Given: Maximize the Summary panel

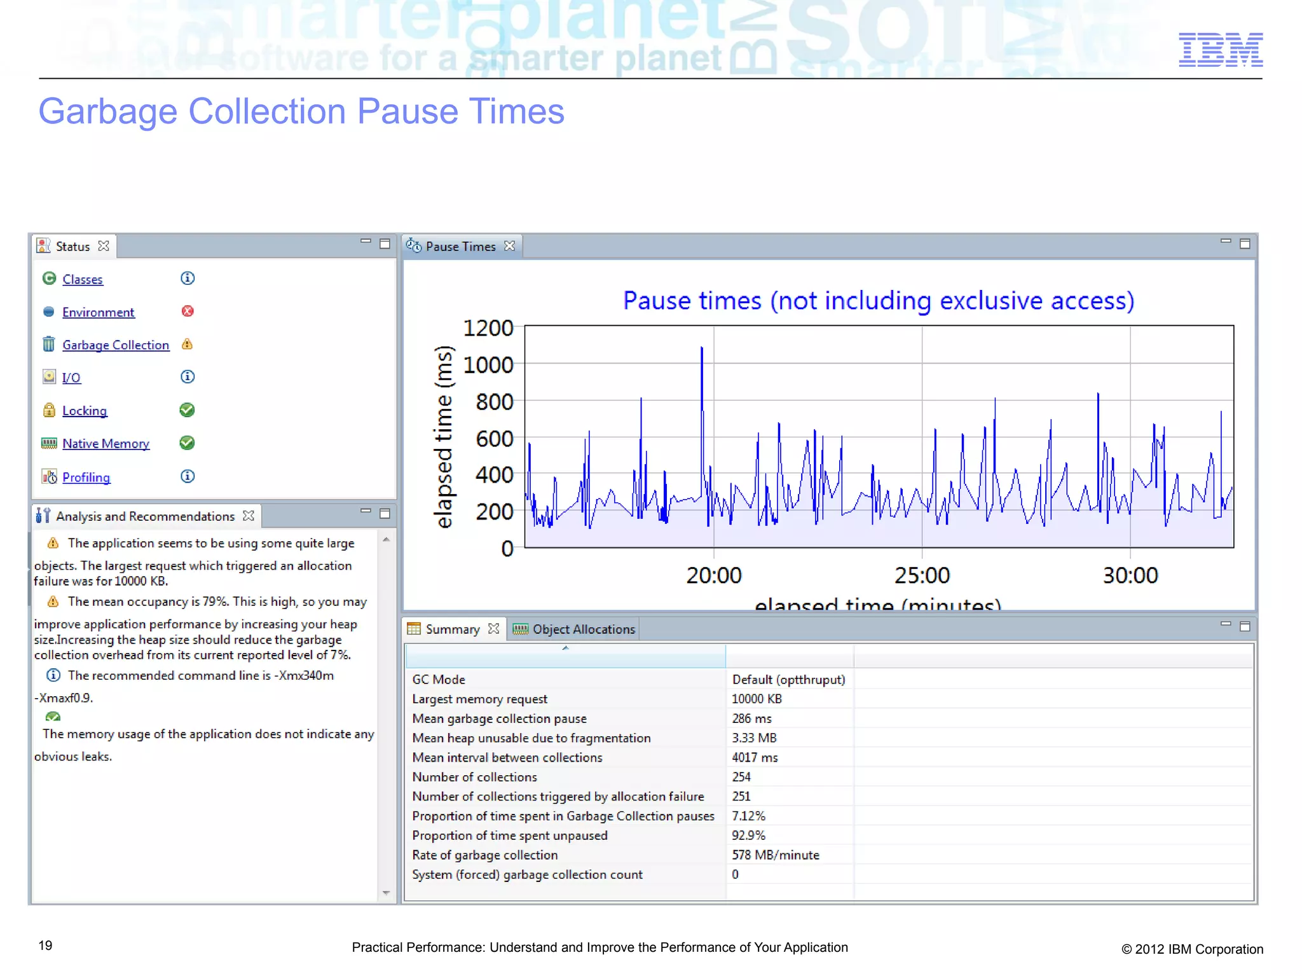Looking at the screenshot, I should [x=1245, y=626].
